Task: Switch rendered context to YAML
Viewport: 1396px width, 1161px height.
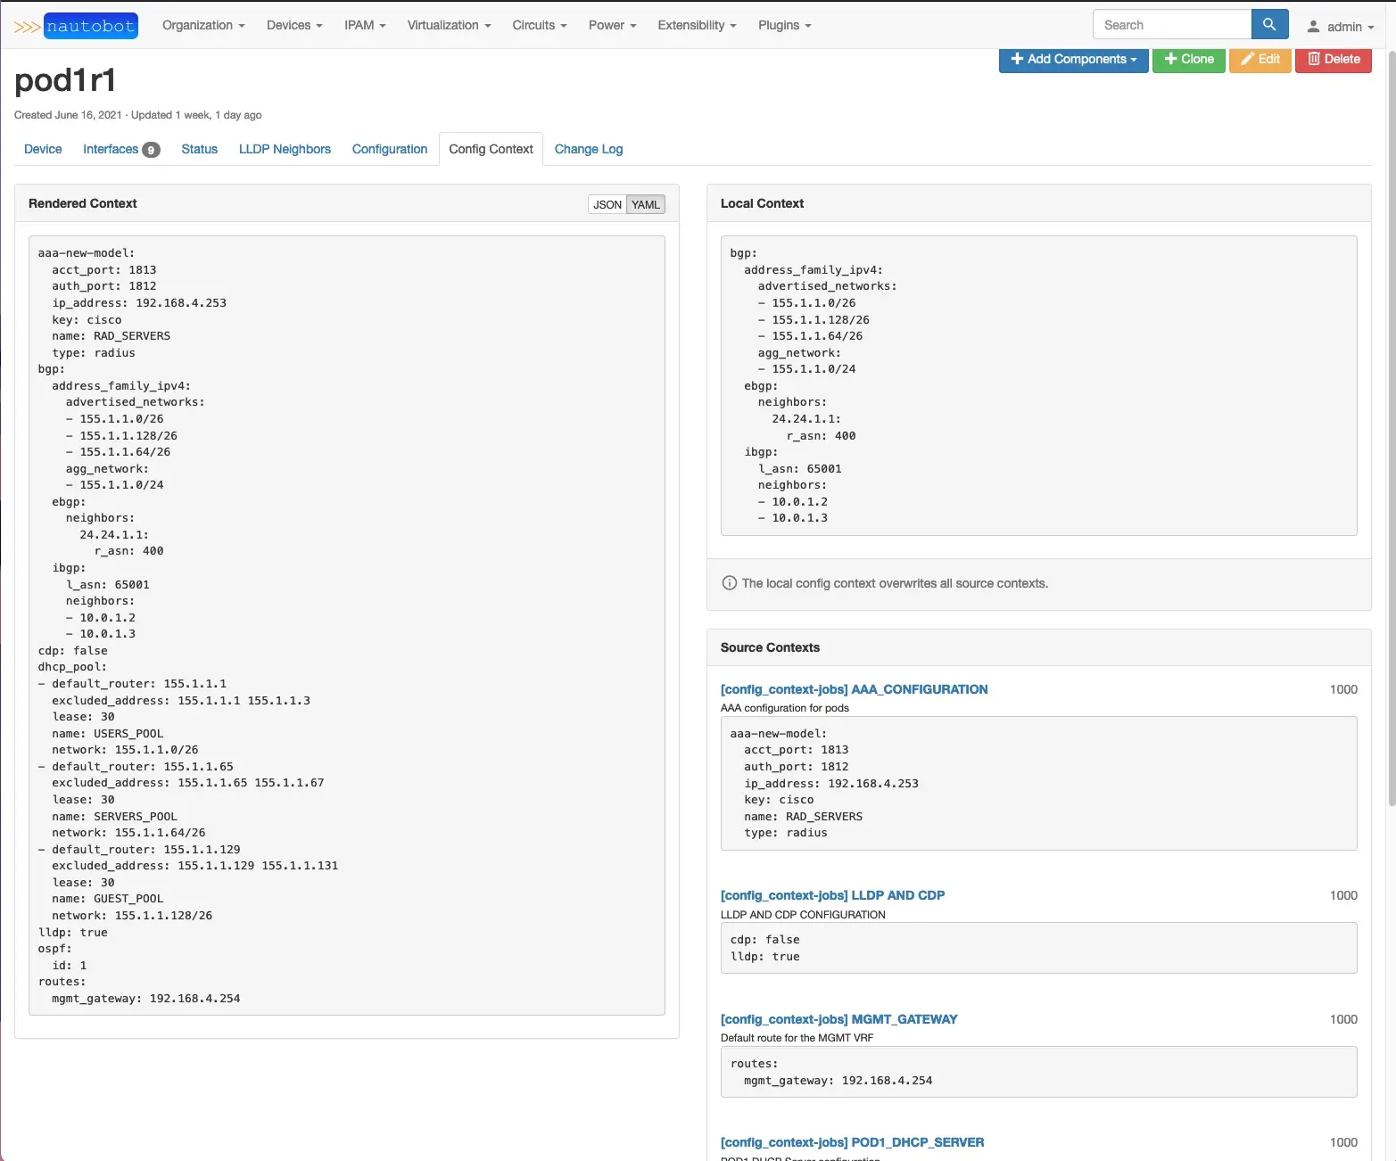Action: [646, 204]
